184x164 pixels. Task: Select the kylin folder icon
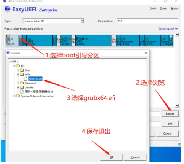(x=22, y=74)
